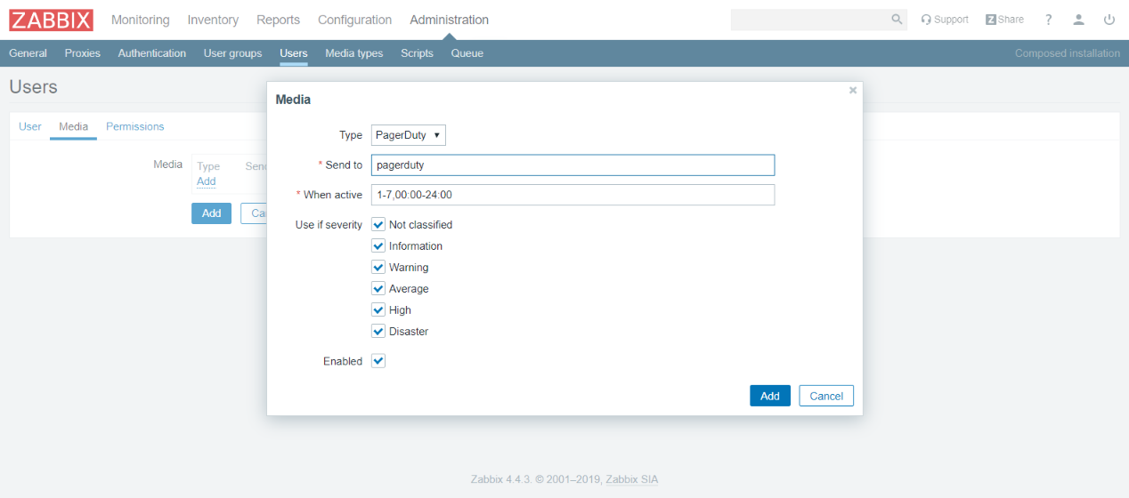
Task: Click the Zabbix logo
Action: point(51,20)
